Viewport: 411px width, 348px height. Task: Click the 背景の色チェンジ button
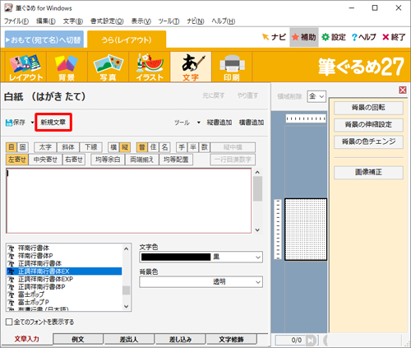coord(368,142)
